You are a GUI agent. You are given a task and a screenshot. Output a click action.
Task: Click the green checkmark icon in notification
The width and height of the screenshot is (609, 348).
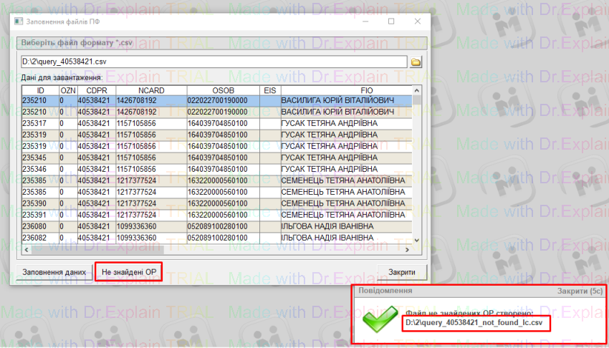(381, 320)
